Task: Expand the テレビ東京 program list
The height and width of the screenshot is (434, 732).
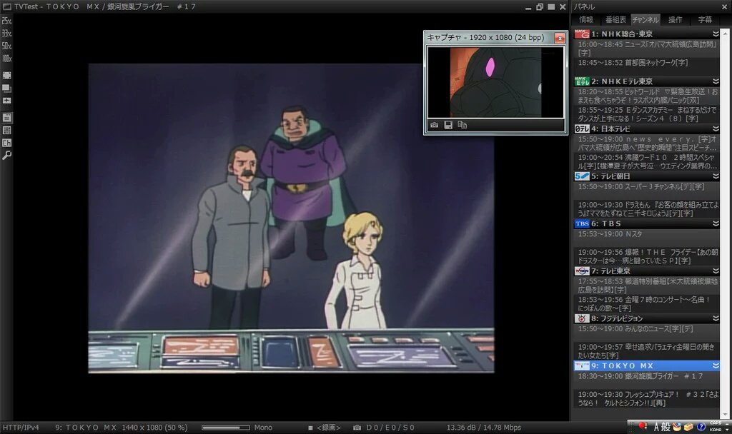Action: (x=715, y=271)
